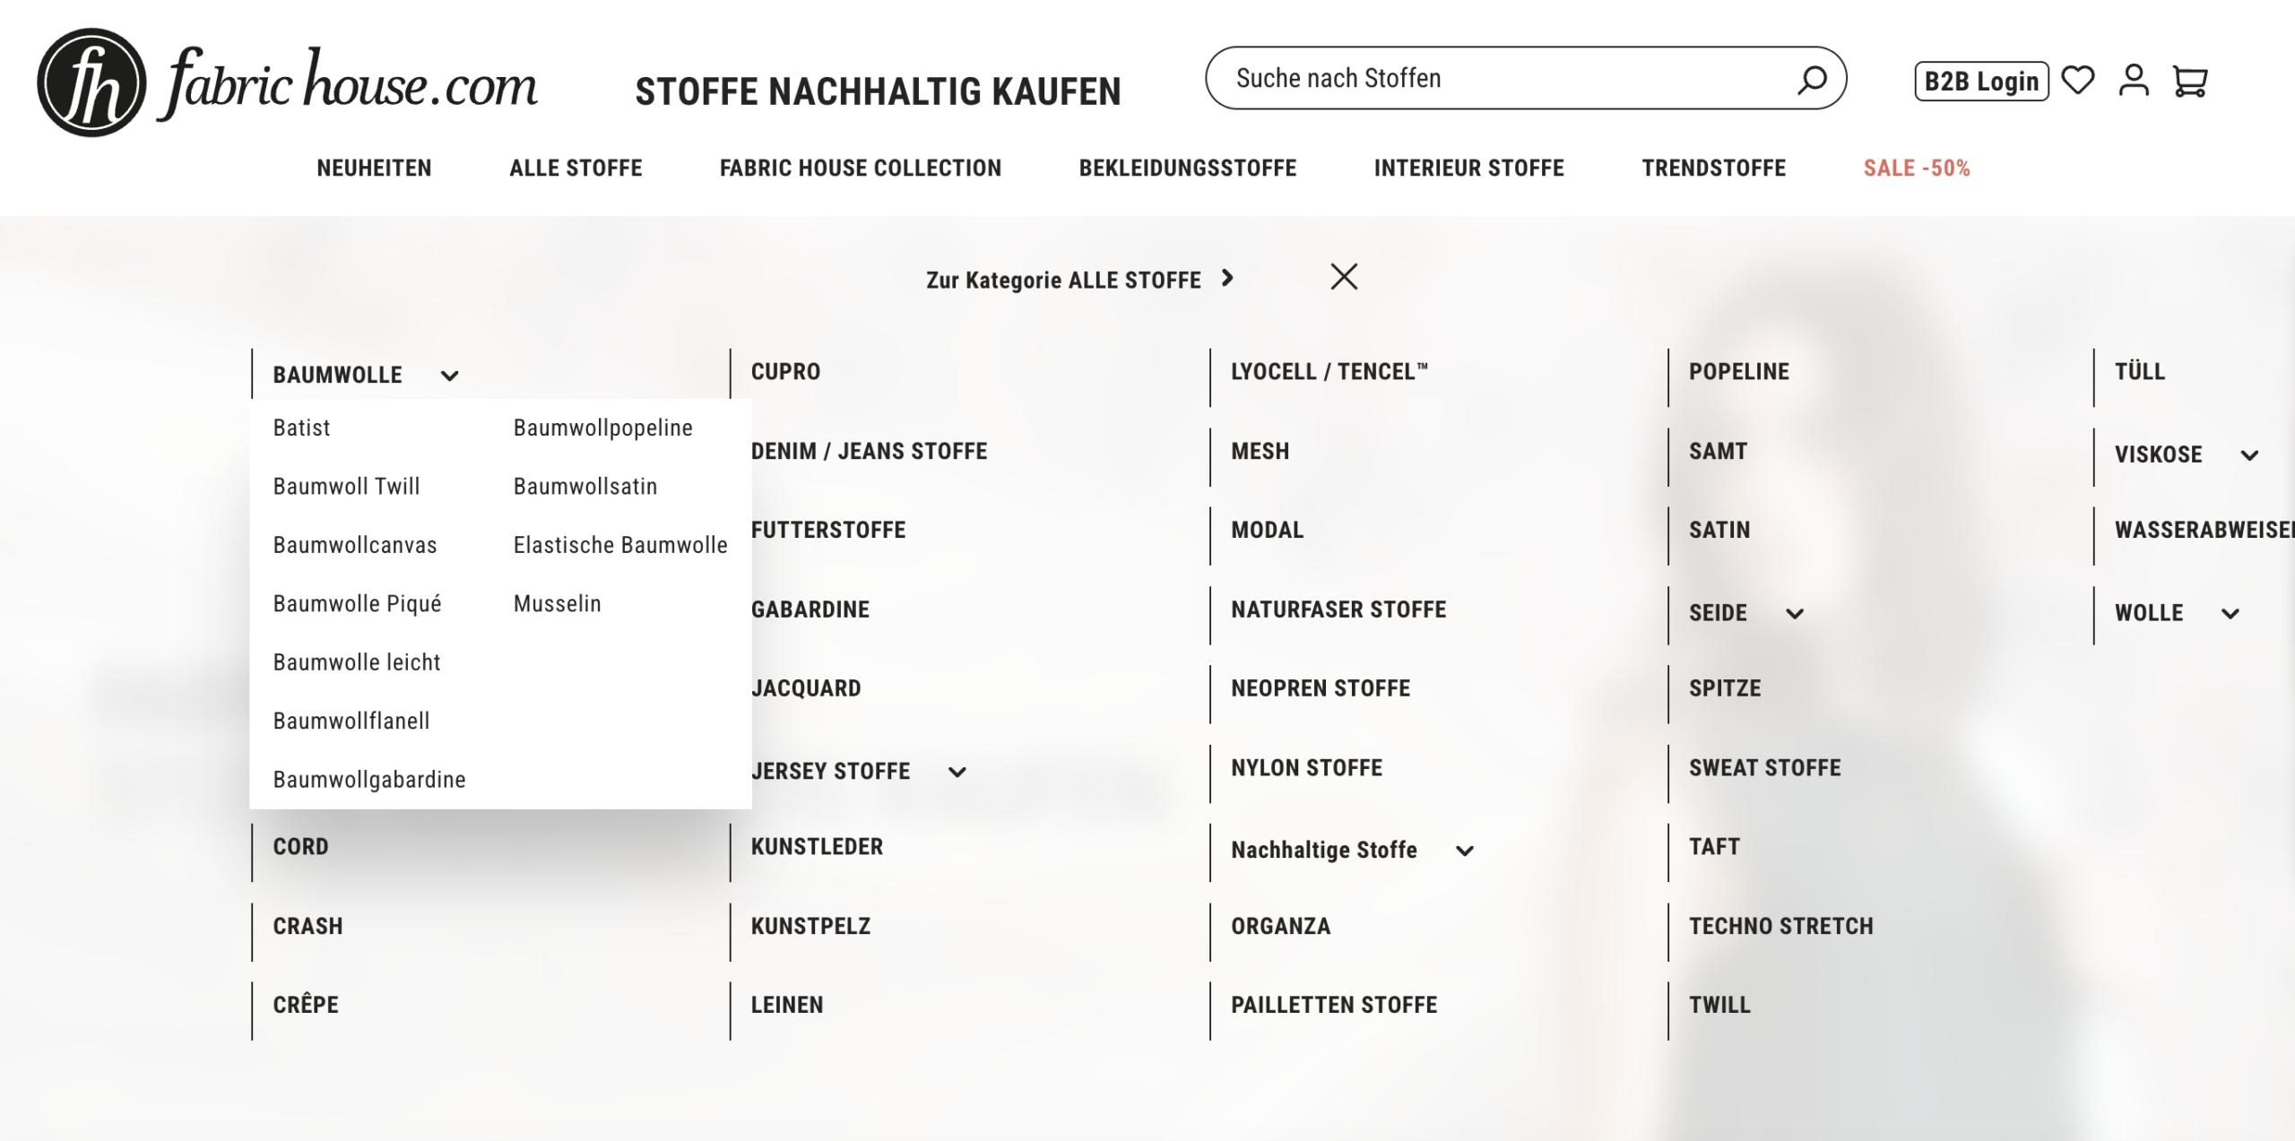The width and height of the screenshot is (2295, 1141).
Task: Collapse the BAUMWOLLE submenu chevron
Action: pos(450,376)
